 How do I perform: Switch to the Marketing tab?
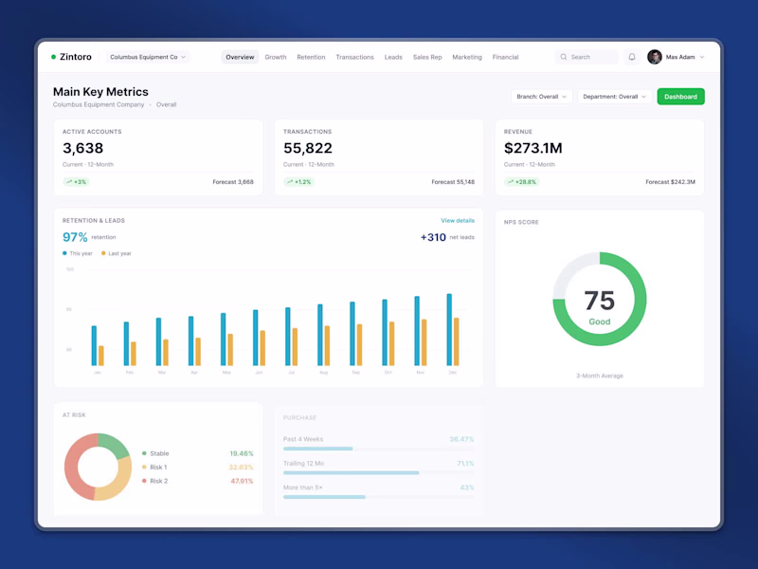(467, 57)
